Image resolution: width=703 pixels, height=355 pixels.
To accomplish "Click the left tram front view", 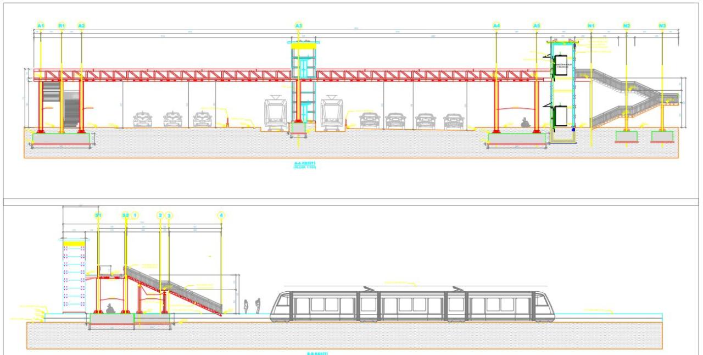I will tap(274, 113).
